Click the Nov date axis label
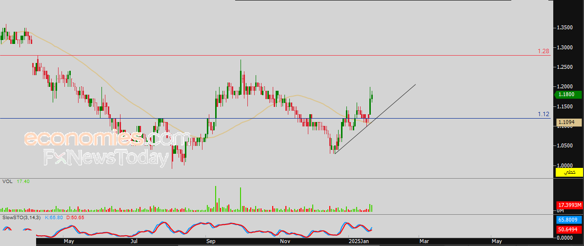 coord(286,242)
